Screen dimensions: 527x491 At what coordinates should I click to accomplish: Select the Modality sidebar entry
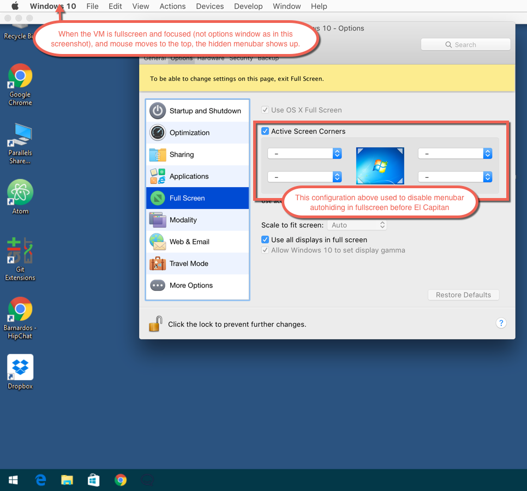[197, 220]
